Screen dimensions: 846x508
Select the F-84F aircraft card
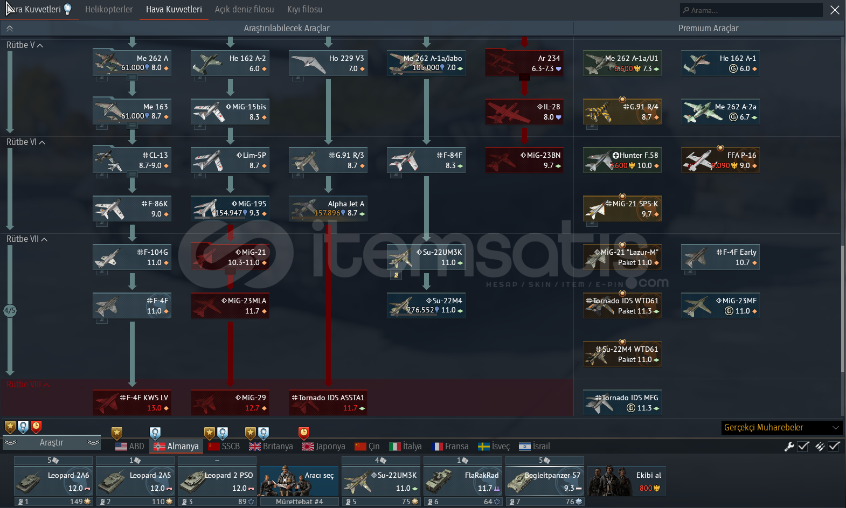tap(426, 160)
